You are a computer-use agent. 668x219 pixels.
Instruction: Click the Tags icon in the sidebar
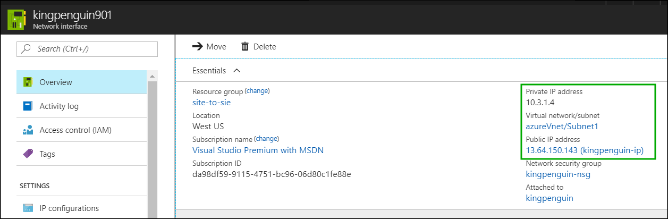tap(28, 154)
